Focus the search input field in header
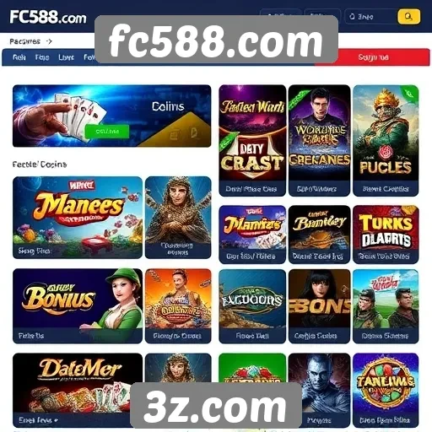 coord(370,17)
